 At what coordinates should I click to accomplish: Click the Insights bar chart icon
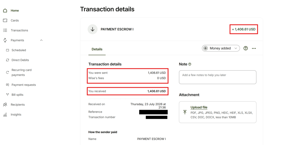[x=5, y=114]
